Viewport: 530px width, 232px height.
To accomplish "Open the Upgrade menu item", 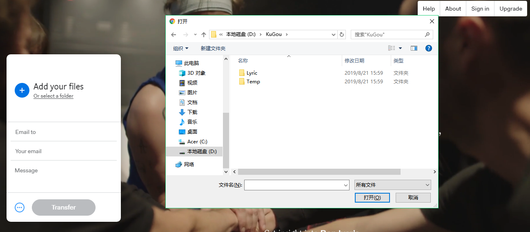I will pos(510,9).
